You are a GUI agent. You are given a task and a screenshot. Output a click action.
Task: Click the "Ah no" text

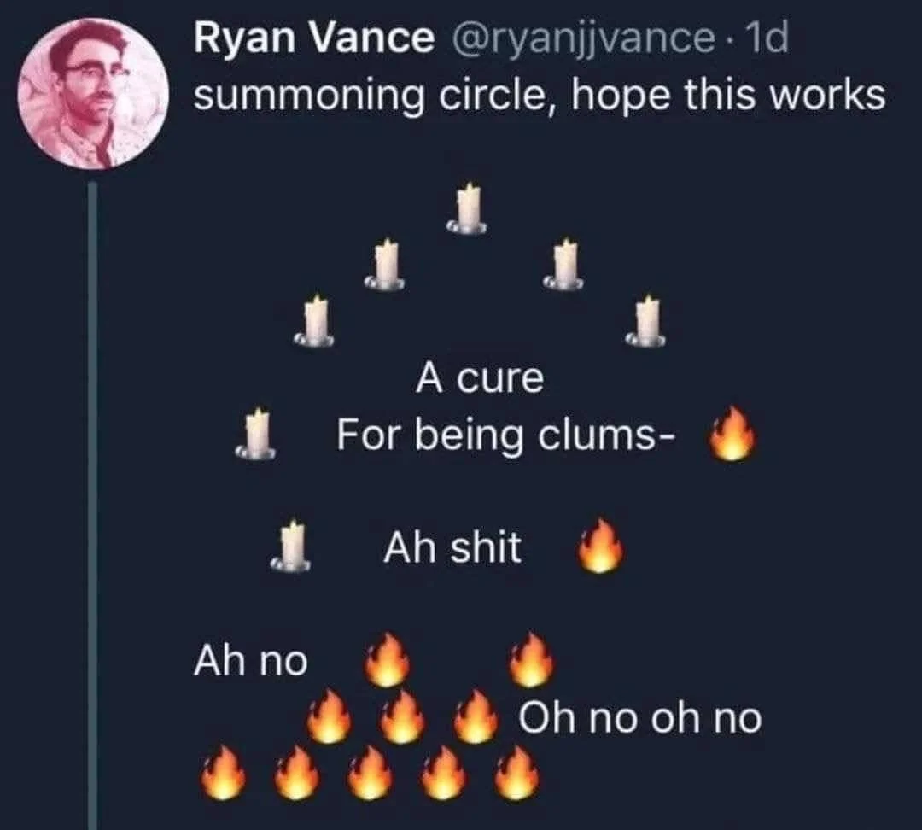pyautogui.click(x=251, y=661)
